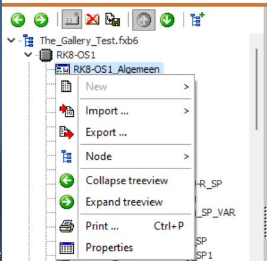Click green right-arrow icon beside Expand treeview
267x261 pixels.
pos(67,202)
